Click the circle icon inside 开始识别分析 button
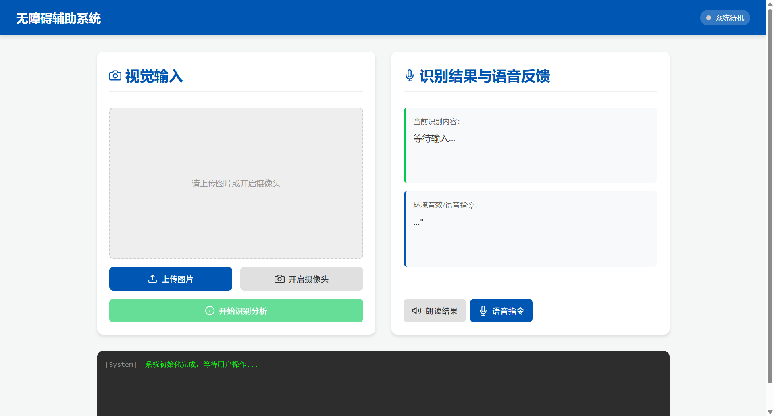Screen dimensions: 774x416 (209, 311)
